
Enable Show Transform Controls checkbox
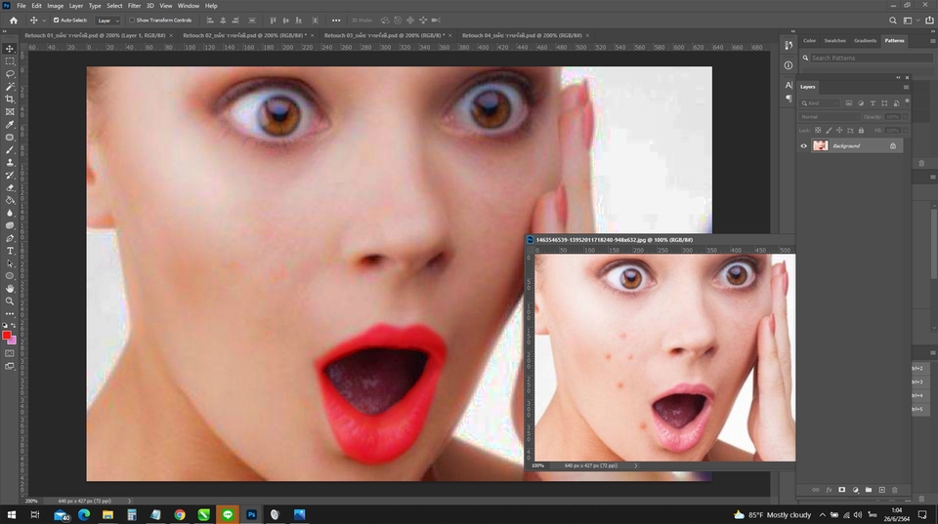pos(132,20)
